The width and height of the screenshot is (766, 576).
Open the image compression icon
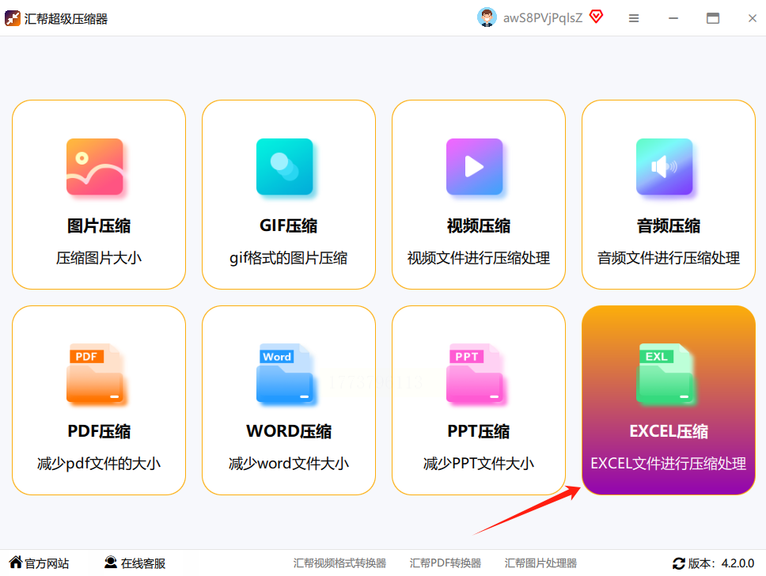pos(95,167)
